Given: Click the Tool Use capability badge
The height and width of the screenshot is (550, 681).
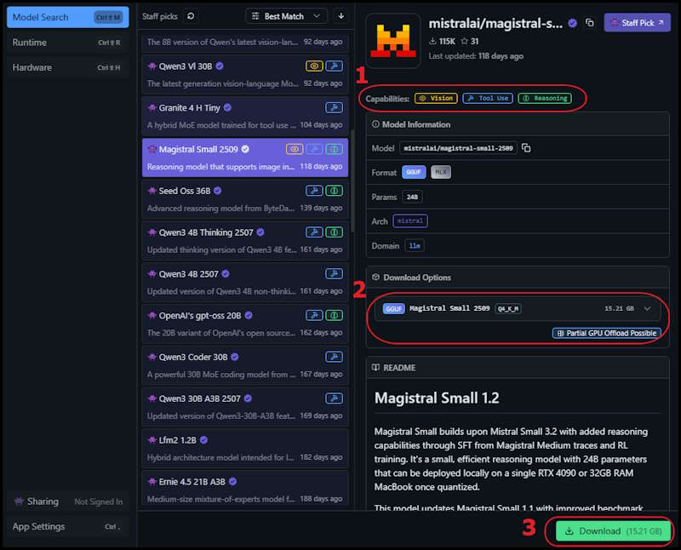Looking at the screenshot, I should pyautogui.click(x=488, y=99).
